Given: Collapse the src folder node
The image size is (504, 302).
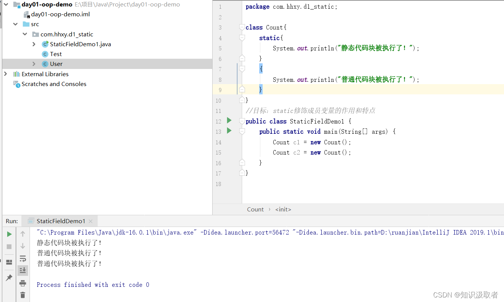Looking at the screenshot, I should tap(16, 24).
